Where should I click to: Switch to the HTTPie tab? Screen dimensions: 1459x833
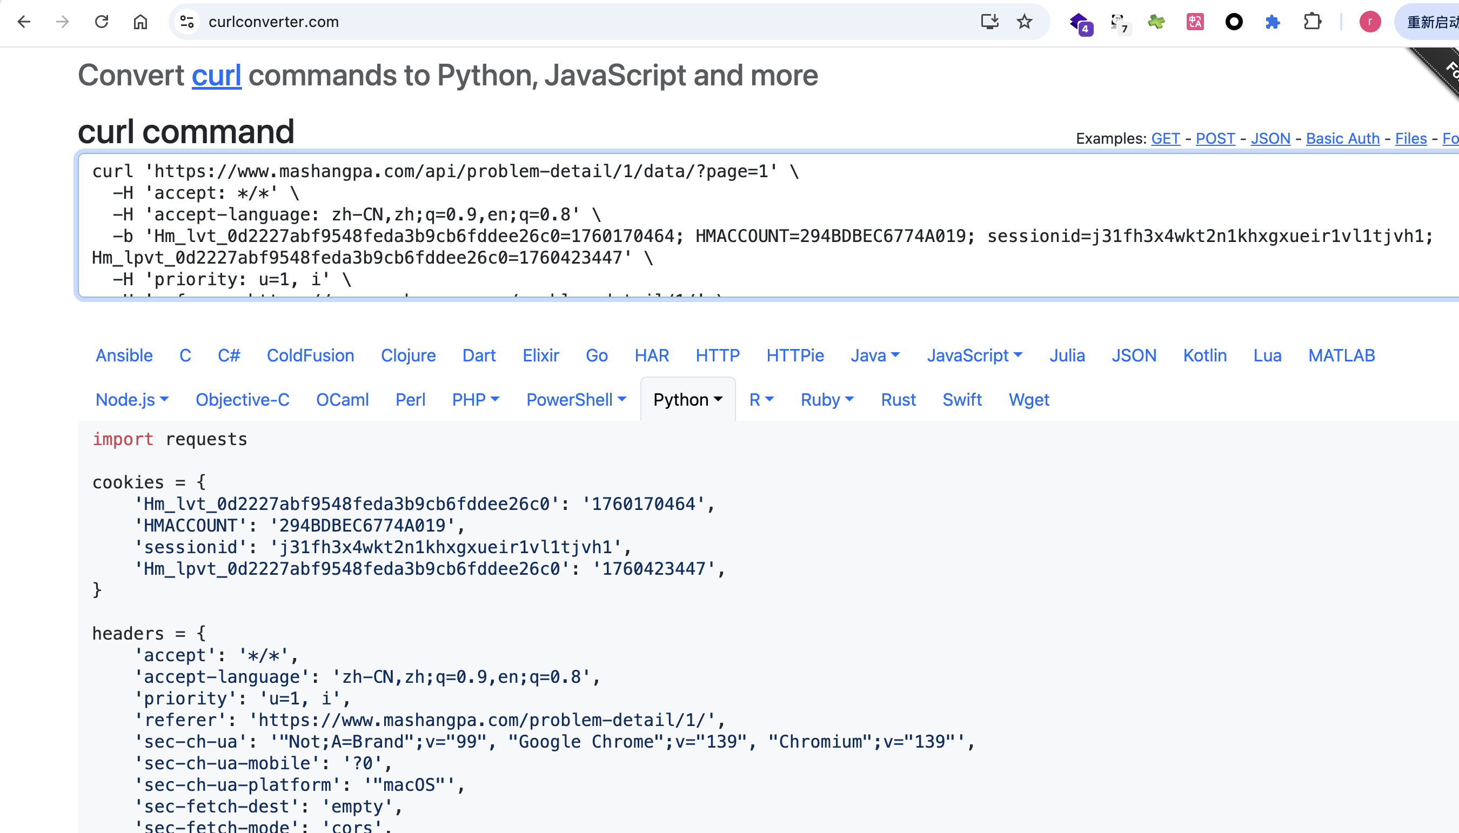coord(795,355)
